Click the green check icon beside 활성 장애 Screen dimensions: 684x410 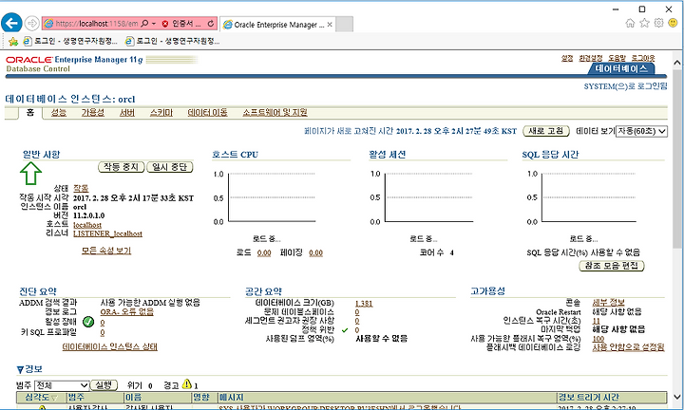pos(88,322)
